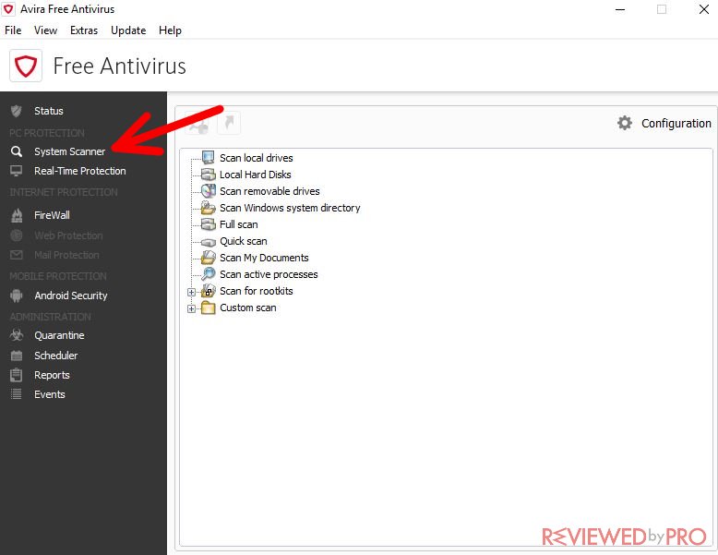Open System Scanner section
718x555 pixels.
(x=69, y=151)
